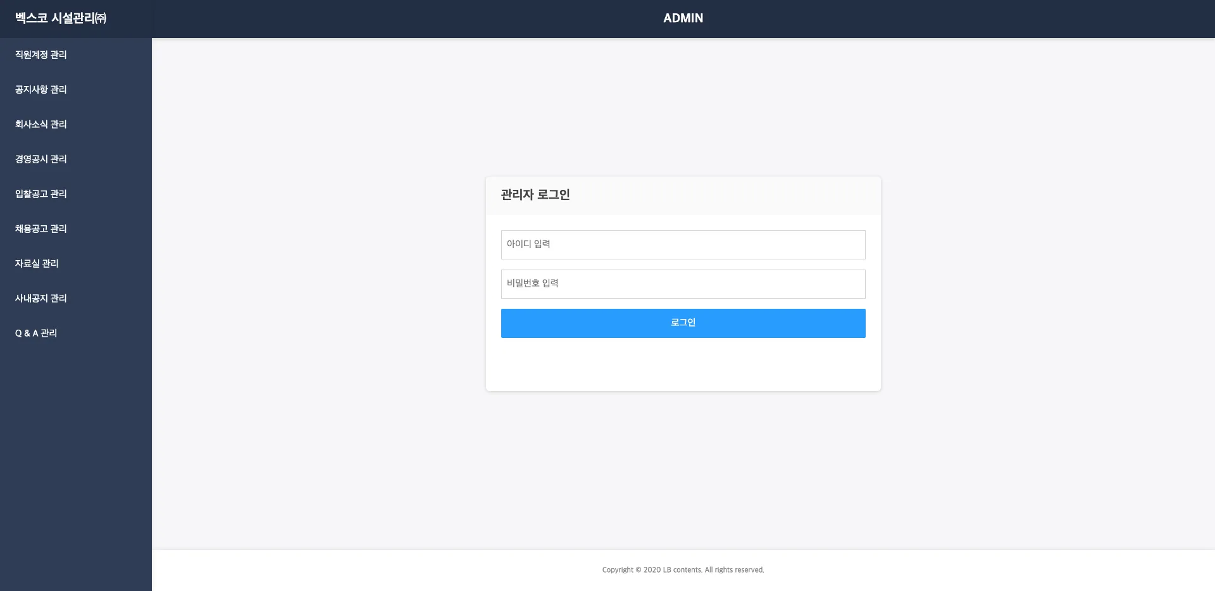Select 사내공지 관리 in sidebar
Image resolution: width=1215 pixels, height=591 pixels.
coord(41,299)
